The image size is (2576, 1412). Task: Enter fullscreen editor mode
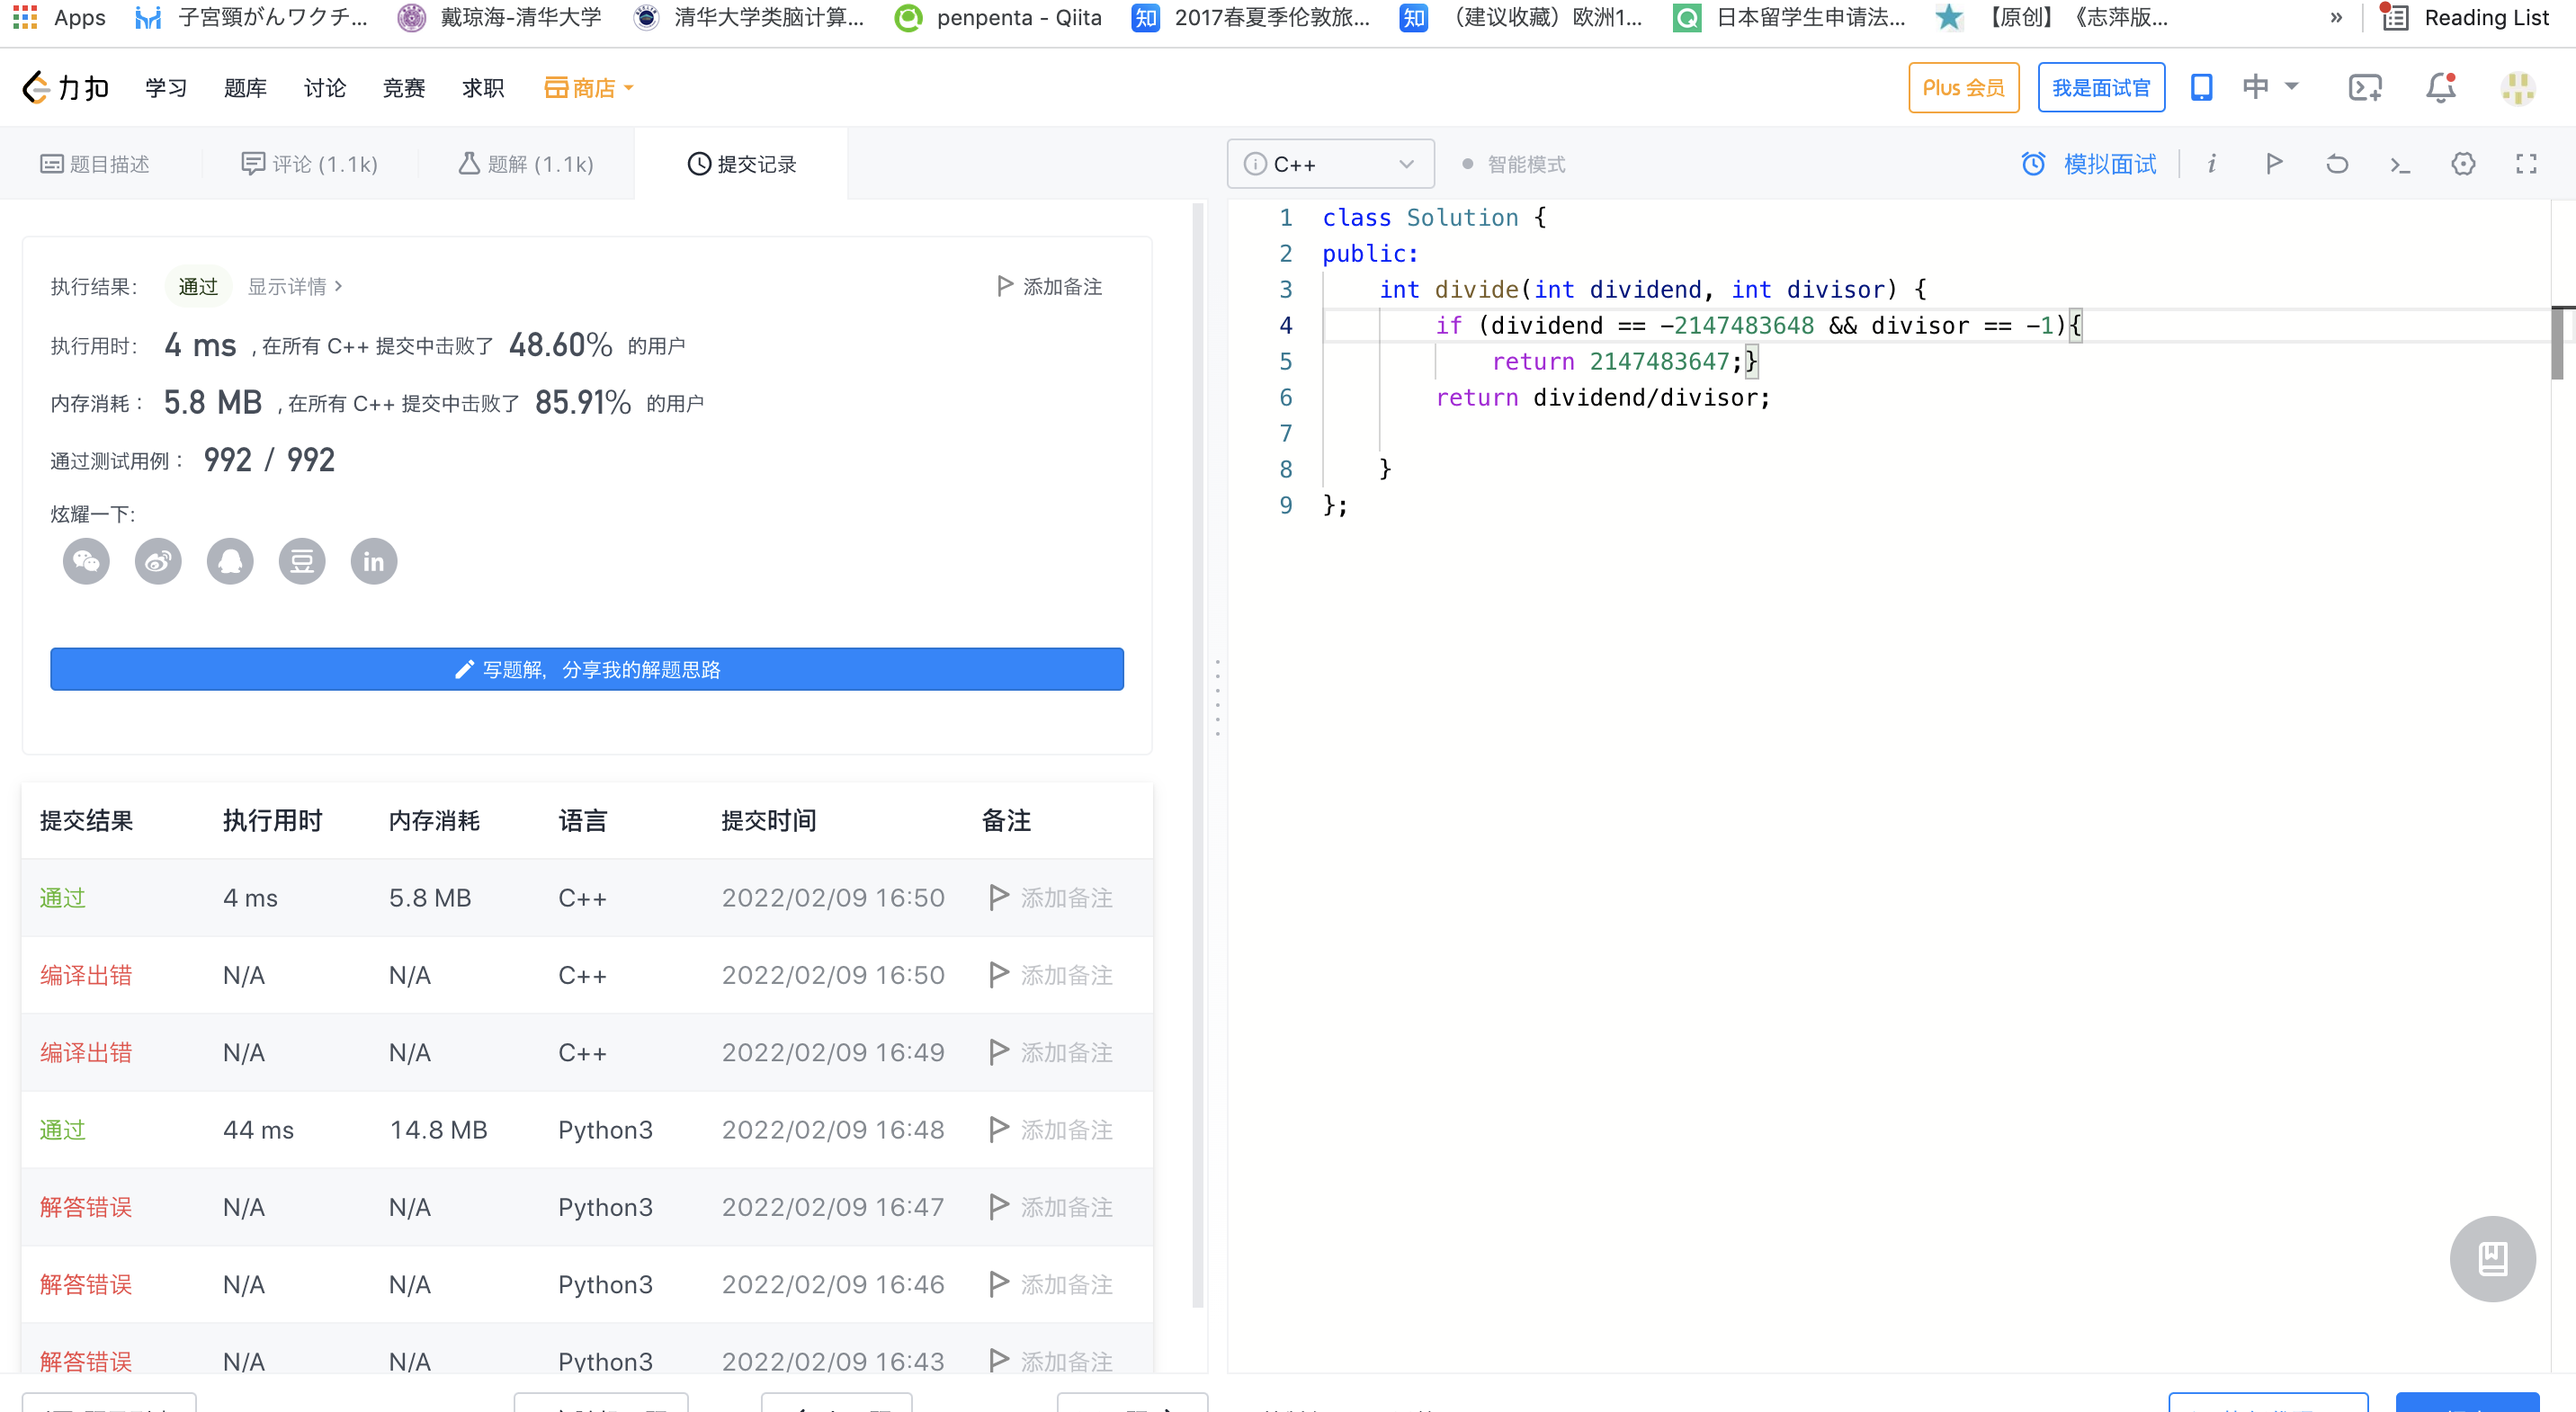(x=2526, y=164)
